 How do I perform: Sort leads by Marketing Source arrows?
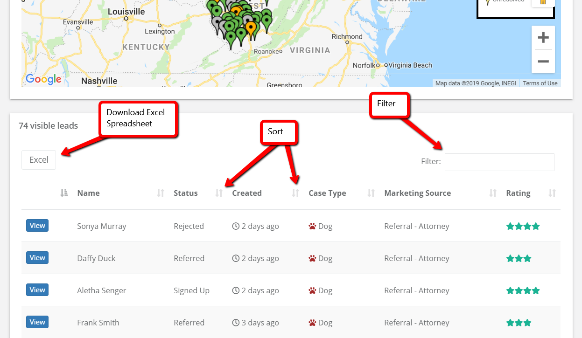click(x=493, y=193)
